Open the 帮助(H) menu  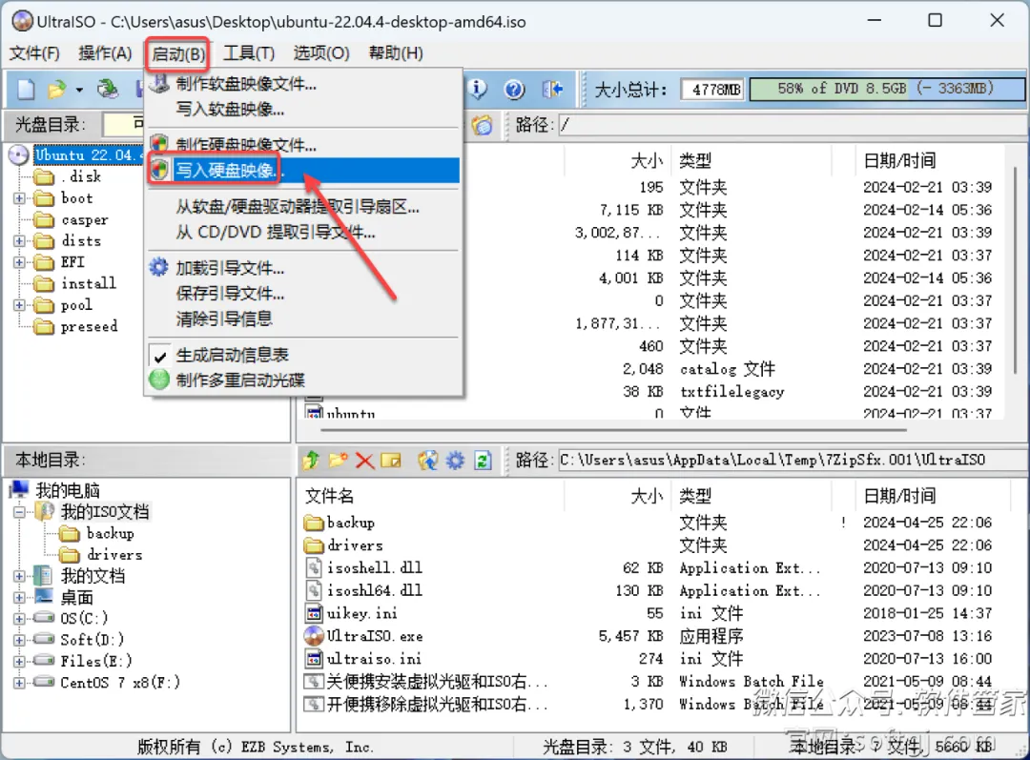396,53
